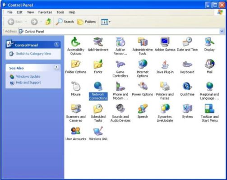Open the QuickTime applet
This screenshot has height=180, width=227.
pyautogui.click(x=187, y=89)
